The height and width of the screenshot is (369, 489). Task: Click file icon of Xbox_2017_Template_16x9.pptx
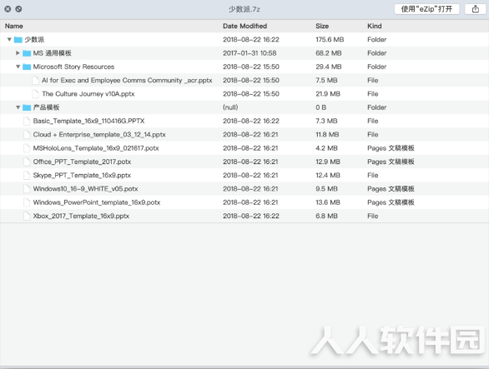point(27,216)
